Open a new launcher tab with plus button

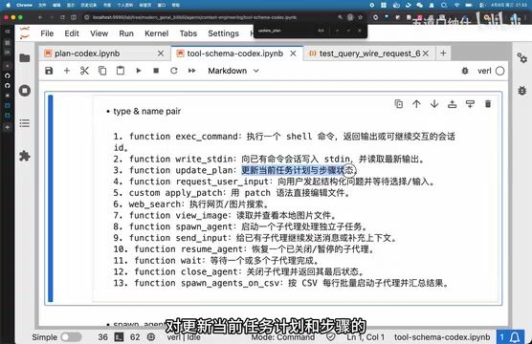[443, 54]
